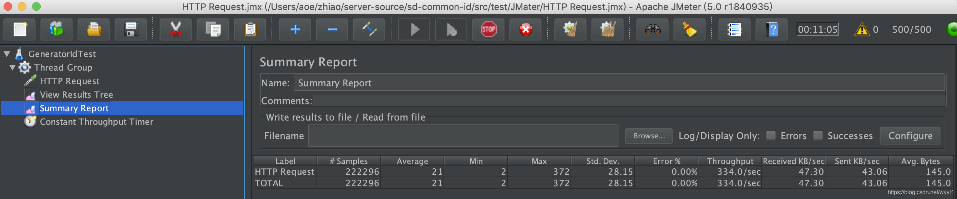Click Reset Search yellow broom icon
957x199 pixels.
coord(690,29)
